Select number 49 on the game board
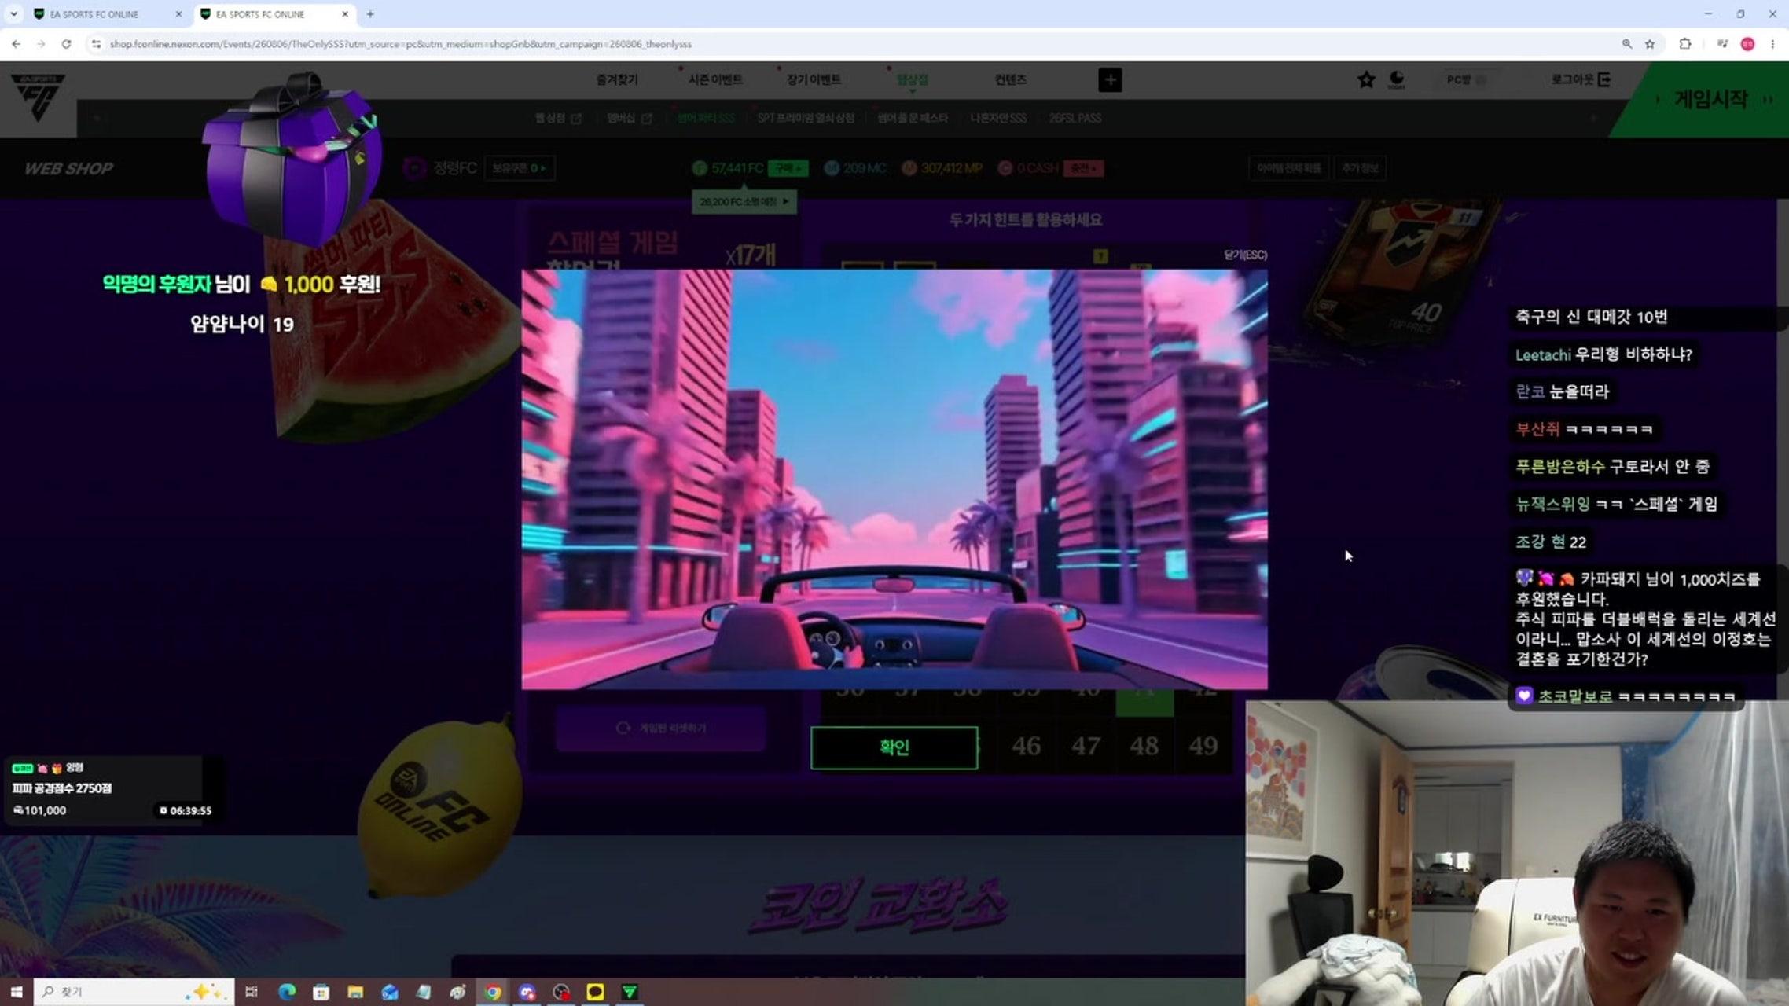The width and height of the screenshot is (1789, 1006). pos(1203,746)
